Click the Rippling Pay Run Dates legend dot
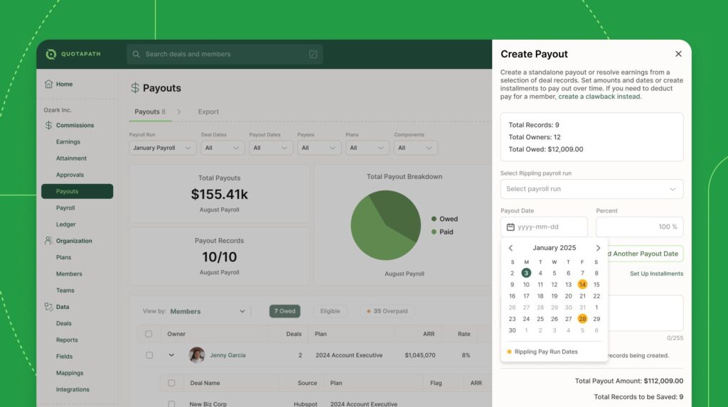This screenshot has width=728, height=407. coord(509,352)
